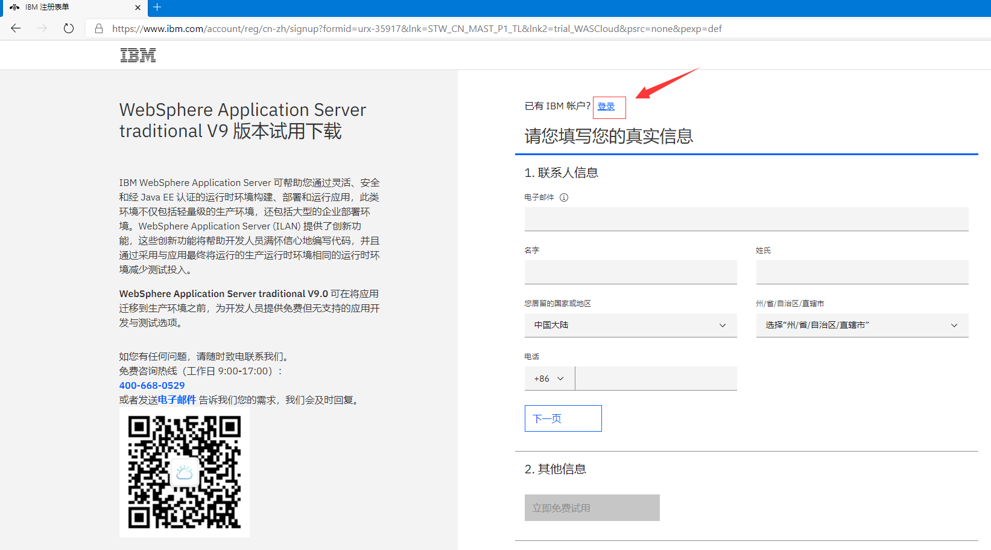
Task: Click the WeChat QR code image
Action: click(x=184, y=472)
